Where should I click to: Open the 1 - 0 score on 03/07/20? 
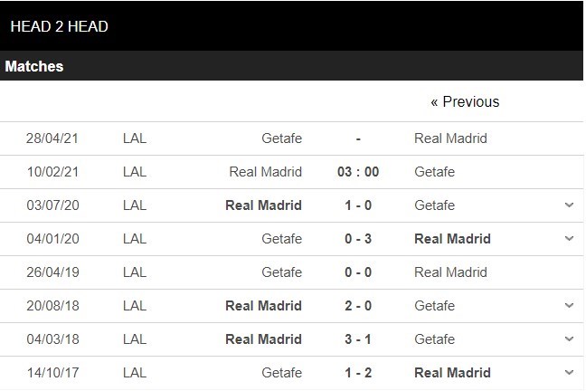click(x=358, y=205)
